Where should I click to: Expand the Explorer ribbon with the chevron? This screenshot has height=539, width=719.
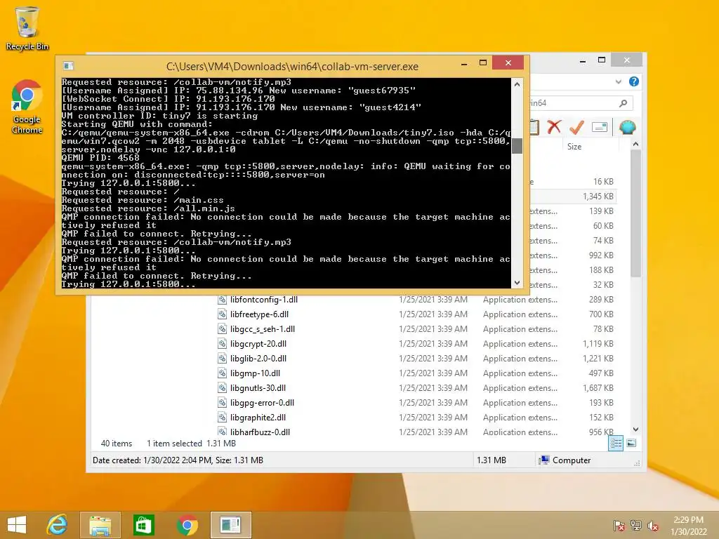pyautogui.click(x=618, y=81)
